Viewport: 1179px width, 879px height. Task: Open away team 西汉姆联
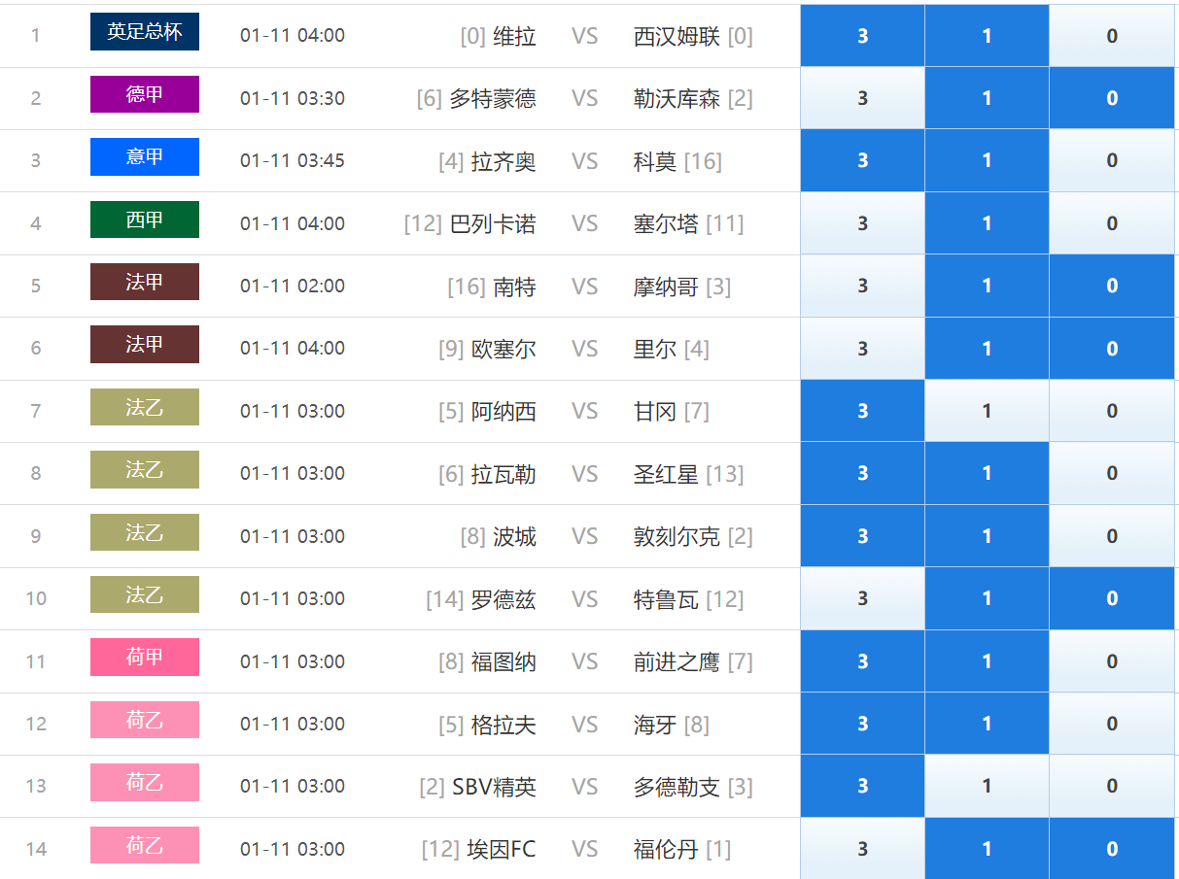[x=676, y=37]
